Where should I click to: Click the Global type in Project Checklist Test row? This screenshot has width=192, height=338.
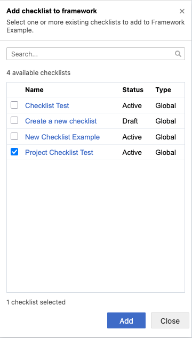(x=166, y=152)
